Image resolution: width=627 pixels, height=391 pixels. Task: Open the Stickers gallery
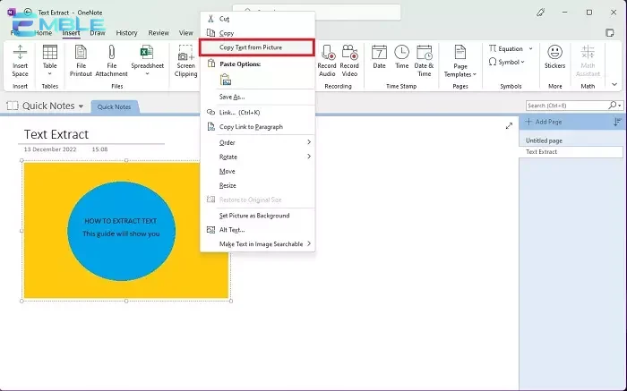coord(554,56)
